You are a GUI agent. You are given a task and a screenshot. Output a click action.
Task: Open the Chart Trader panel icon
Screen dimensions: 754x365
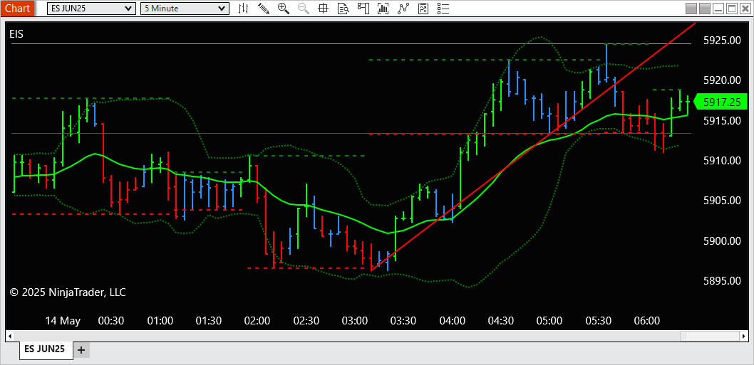click(x=363, y=8)
